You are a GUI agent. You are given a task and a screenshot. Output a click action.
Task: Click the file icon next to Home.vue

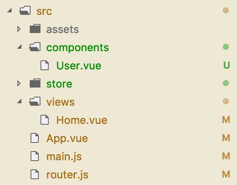(x=45, y=120)
